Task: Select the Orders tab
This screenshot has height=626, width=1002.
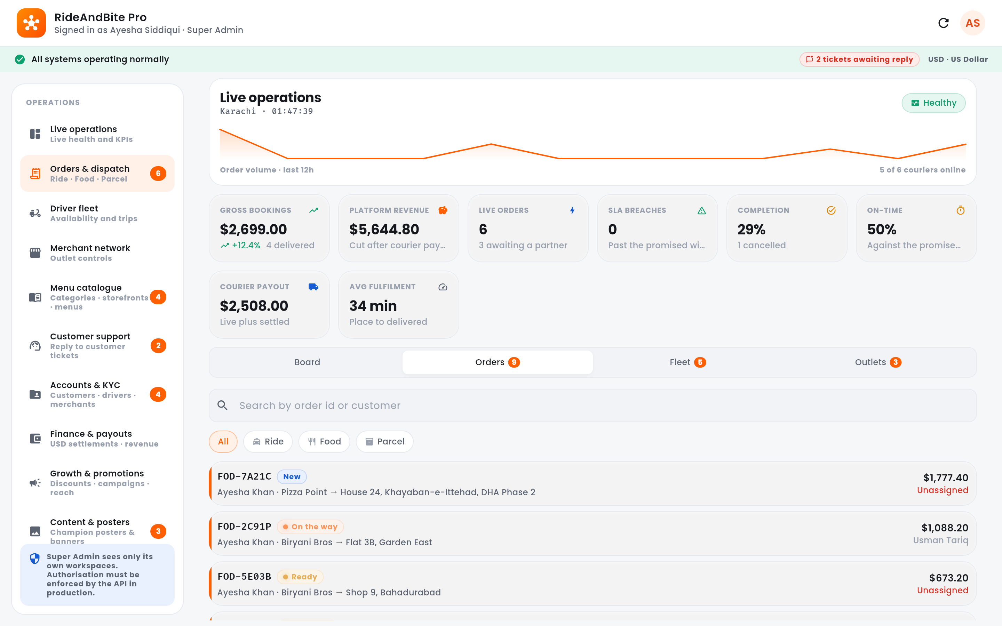Action: point(497,362)
